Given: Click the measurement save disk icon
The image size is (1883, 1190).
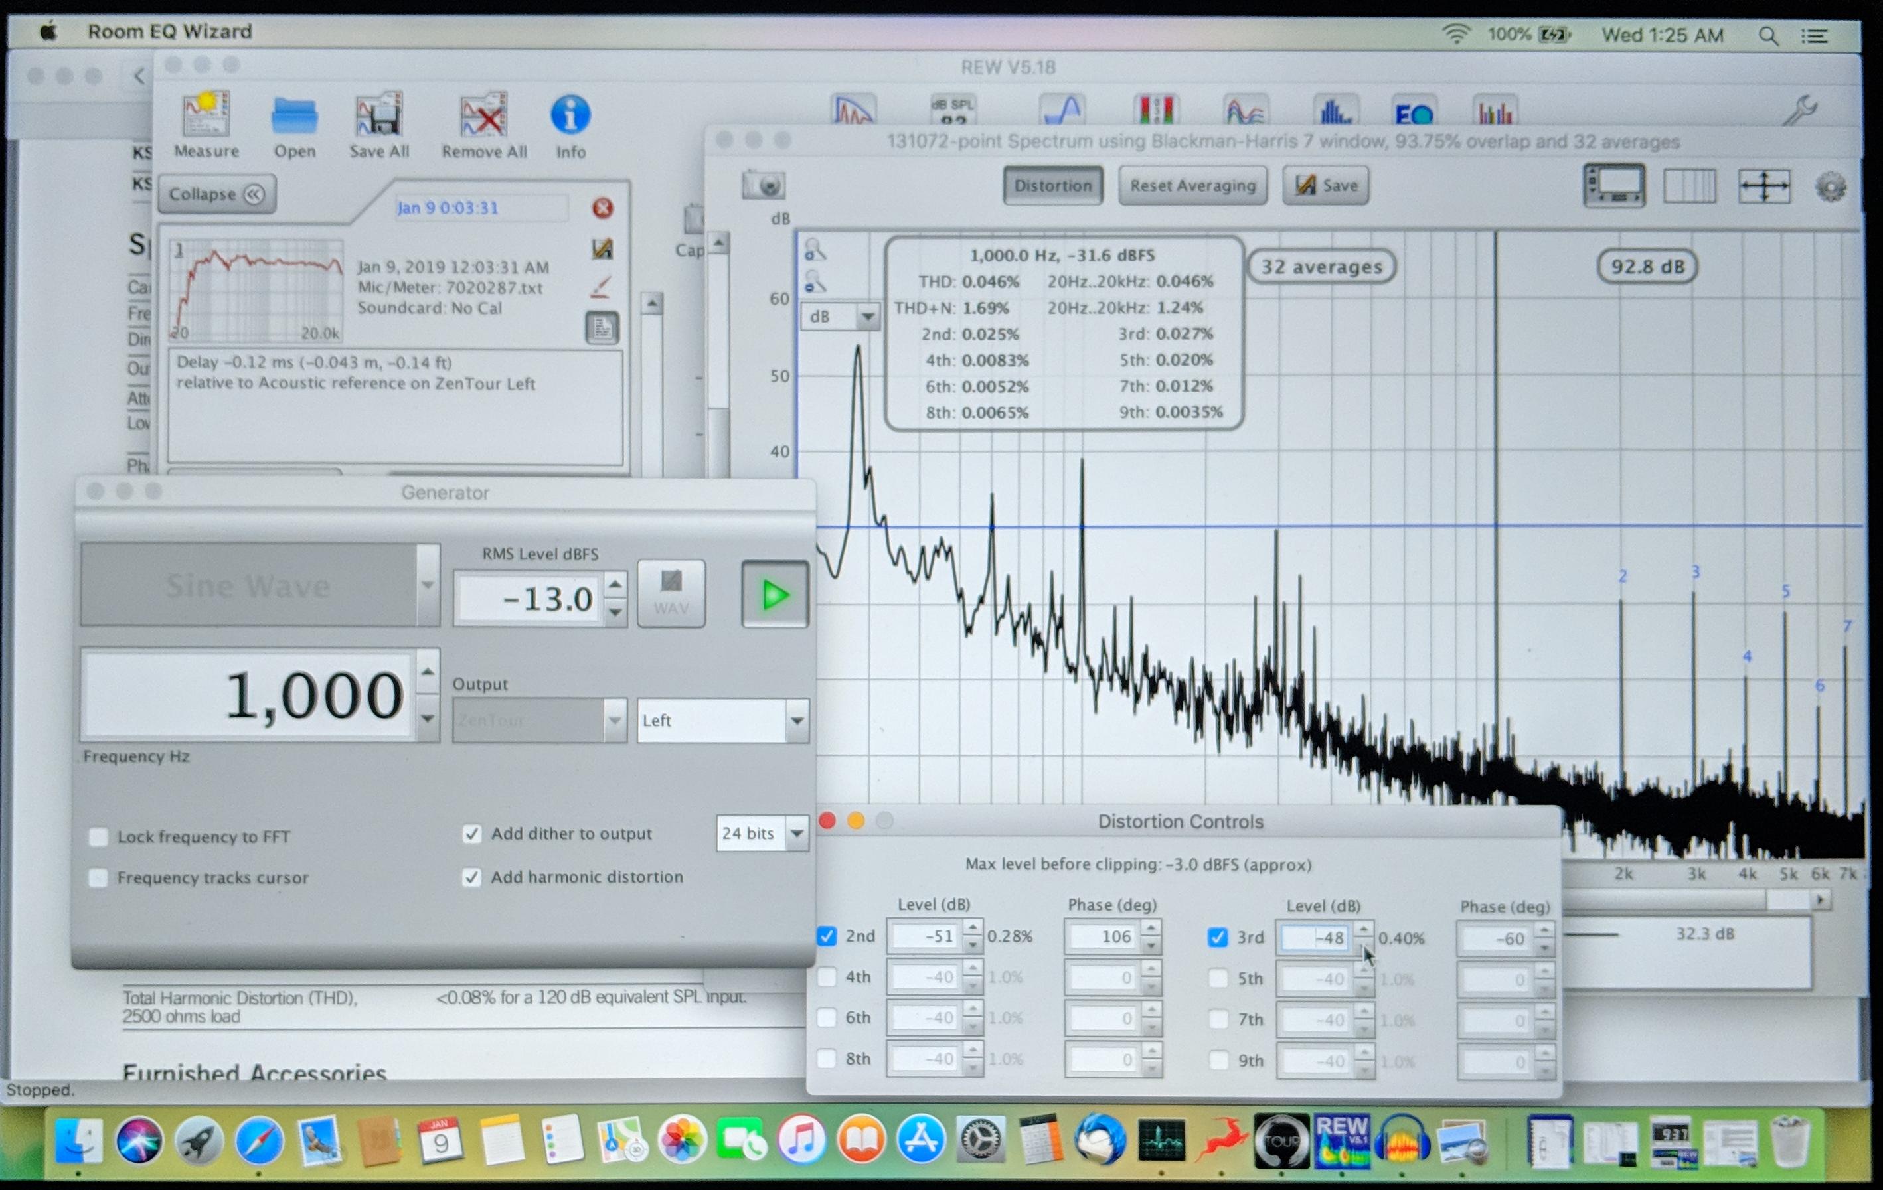Looking at the screenshot, I should pyautogui.click(x=602, y=250).
